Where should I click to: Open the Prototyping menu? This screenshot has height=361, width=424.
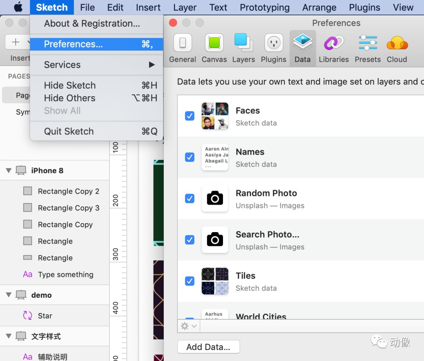tap(265, 7)
